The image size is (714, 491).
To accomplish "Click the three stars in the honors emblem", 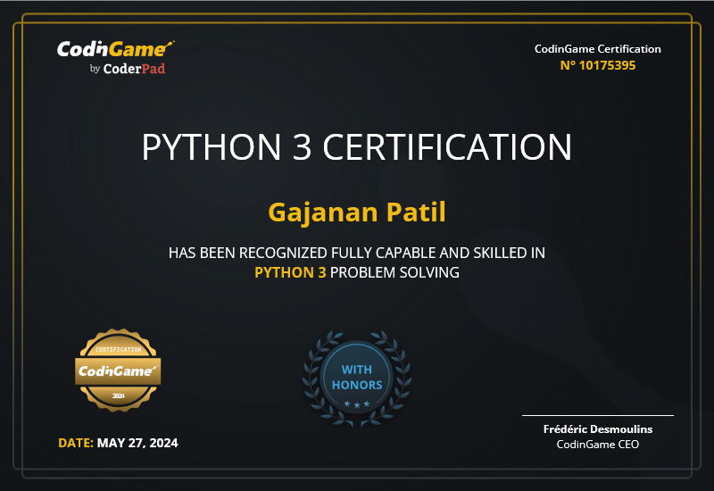I will pos(357,404).
